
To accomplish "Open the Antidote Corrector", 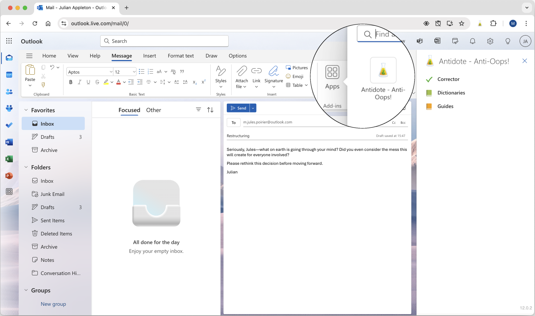I will (x=448, y=79).
